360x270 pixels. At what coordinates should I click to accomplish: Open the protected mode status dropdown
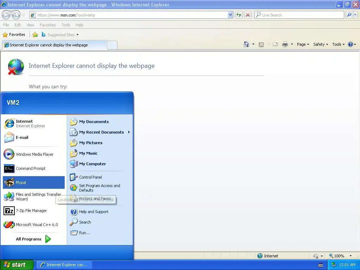click(x=322, y=256)
